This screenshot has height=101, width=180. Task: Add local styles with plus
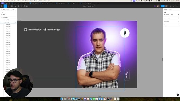pos(178,21)
